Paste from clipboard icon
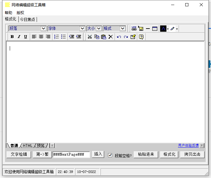 coord(104,37)
